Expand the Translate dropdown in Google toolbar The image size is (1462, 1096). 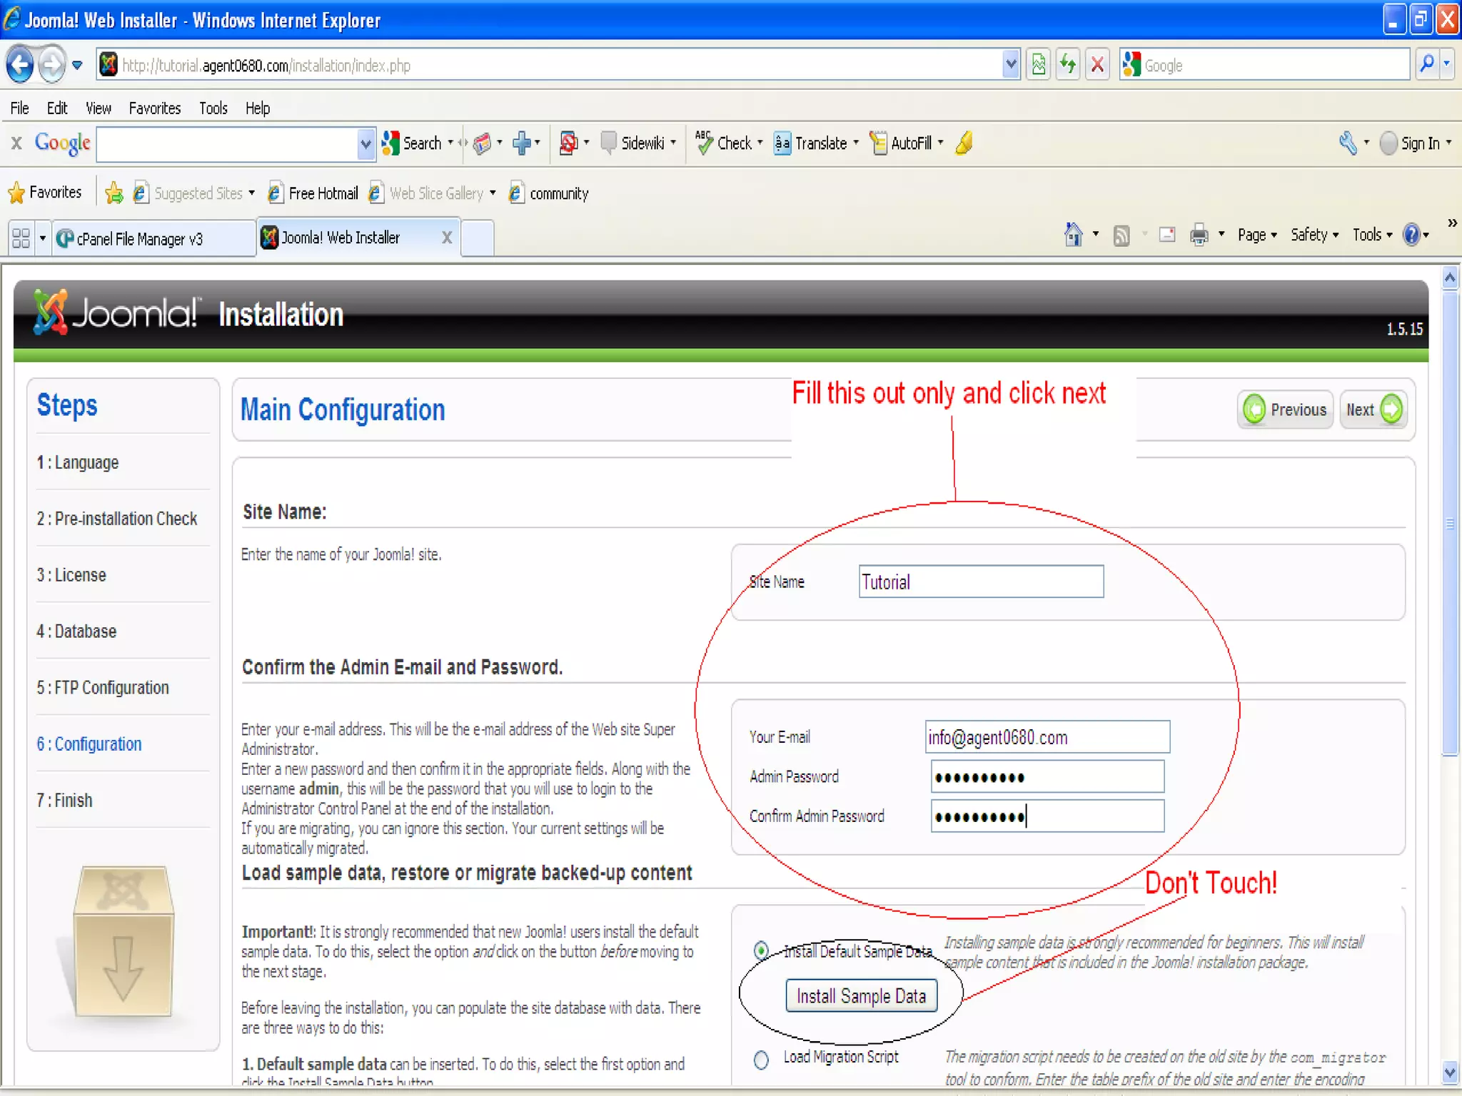click(856, 143)
